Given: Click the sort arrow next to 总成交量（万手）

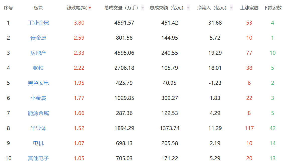Looking at the screenshot, I should point(143,8).
